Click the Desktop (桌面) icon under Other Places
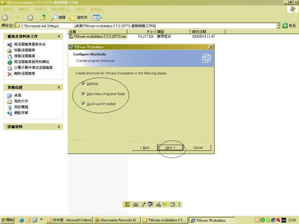Viewport: 299px width, 224px height. (x=10, y=96)
